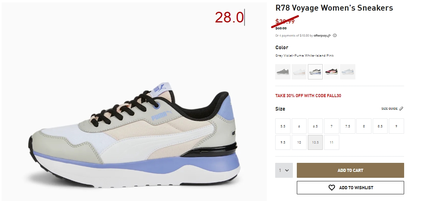
Task: Pick the light blue sneaker swatch
Action: click(x=348, y=72)
